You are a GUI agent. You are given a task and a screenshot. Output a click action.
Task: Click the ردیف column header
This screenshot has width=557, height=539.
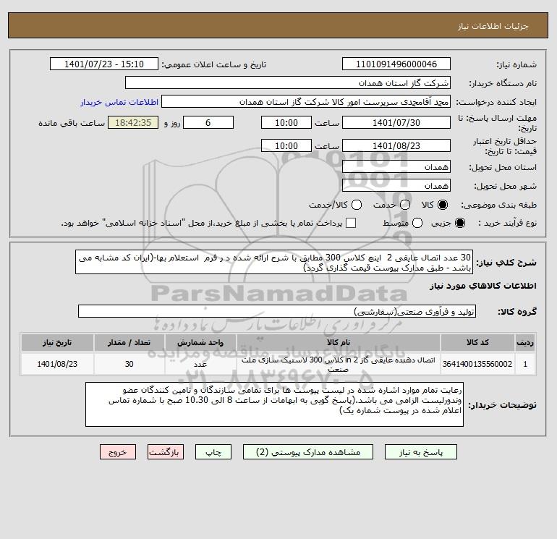coord(525,342)
